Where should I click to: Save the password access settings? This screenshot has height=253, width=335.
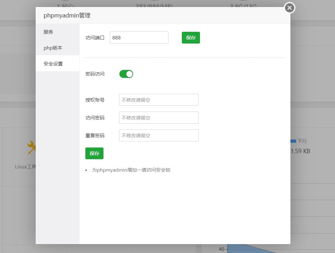tap(95, 154)
